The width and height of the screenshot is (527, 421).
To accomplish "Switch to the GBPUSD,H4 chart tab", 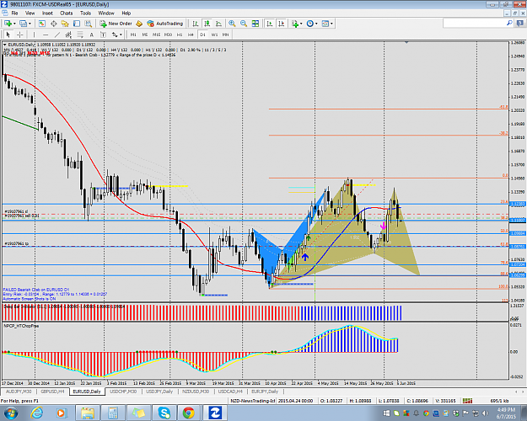I will [x=53, y=392].
